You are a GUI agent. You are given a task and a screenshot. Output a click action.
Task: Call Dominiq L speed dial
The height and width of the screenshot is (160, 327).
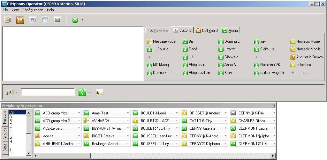[x=229, y=41]
